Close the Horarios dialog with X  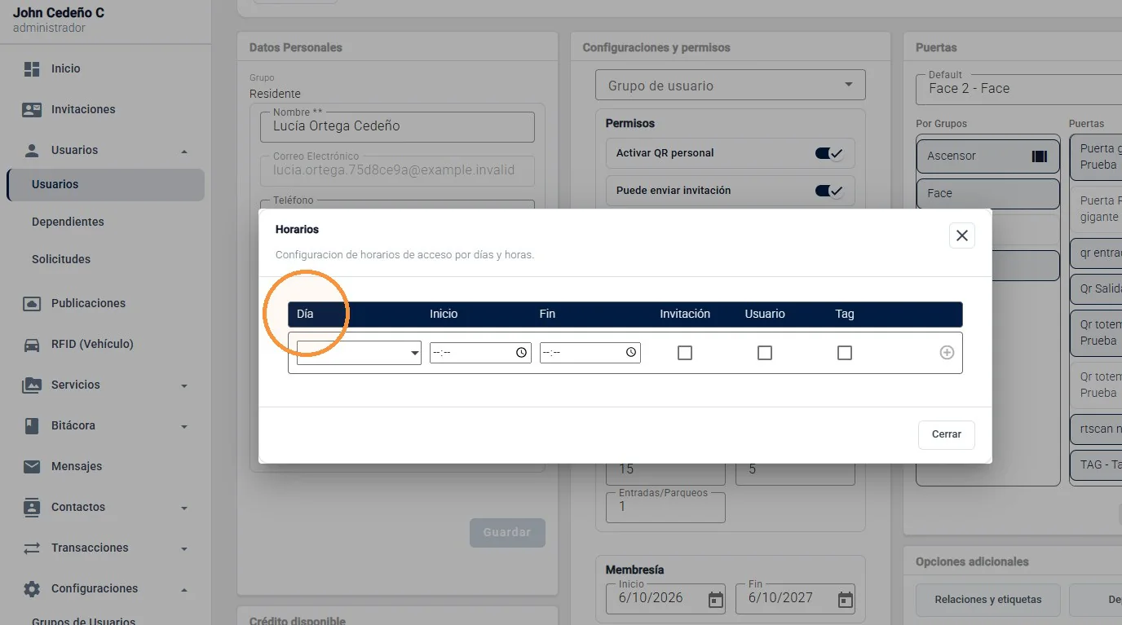[x=962, y=235]
